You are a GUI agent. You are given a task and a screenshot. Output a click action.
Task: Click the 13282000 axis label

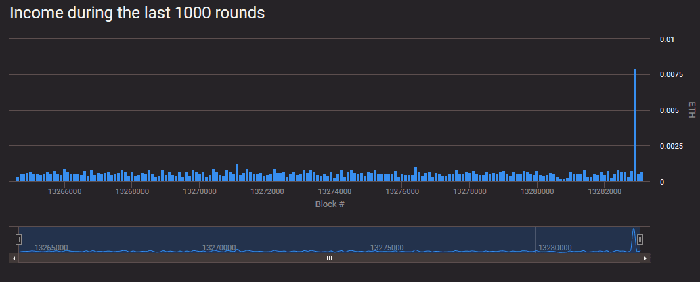(604, 192)
